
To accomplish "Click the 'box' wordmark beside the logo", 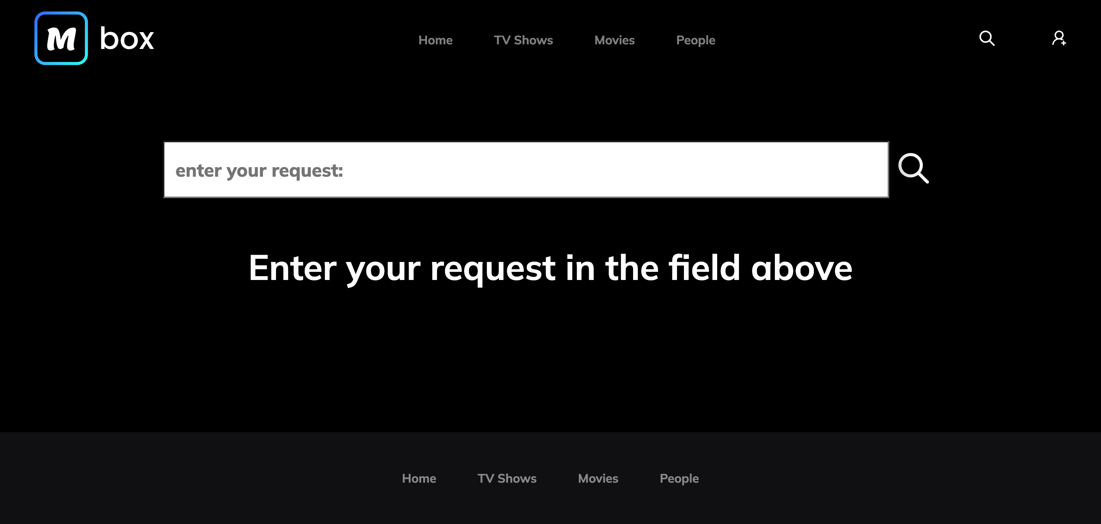I will [x=127, y=39].
